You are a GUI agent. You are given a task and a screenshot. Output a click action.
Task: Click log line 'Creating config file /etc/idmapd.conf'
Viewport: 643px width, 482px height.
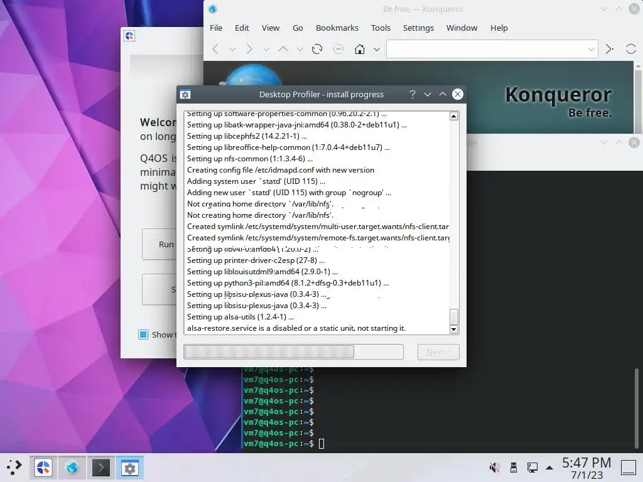(281, 170)
